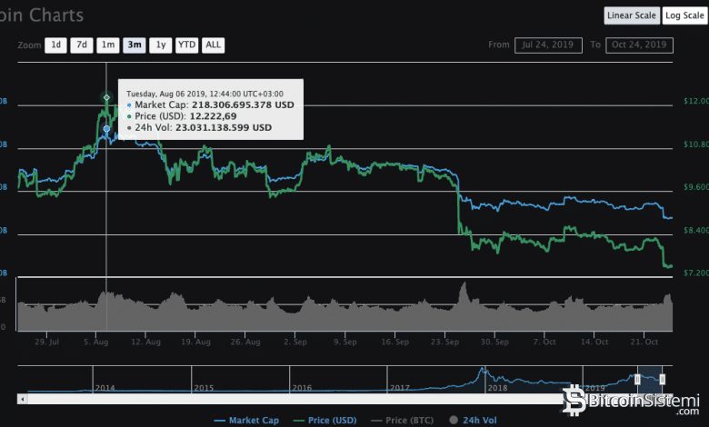Show ALL historical data range
709x427 pixels.
tap(213, 45)
